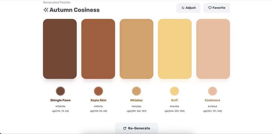Click the small round Whiskey dot
This screenshot has width=273, height=134.
coord(136,91)
